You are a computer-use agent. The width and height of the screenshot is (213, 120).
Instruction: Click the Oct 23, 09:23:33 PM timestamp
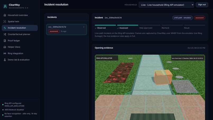point(196,48)
